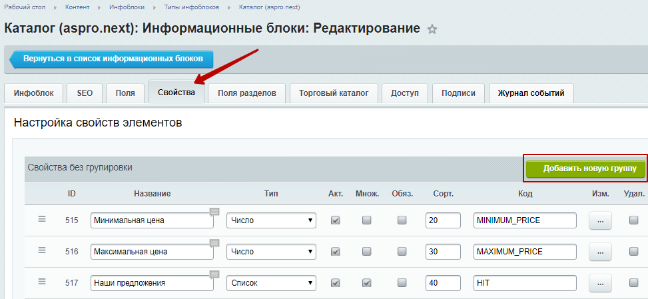
Task: Toggle Акт. checkbox for Максимальная цена
Action: click(336, 252)
